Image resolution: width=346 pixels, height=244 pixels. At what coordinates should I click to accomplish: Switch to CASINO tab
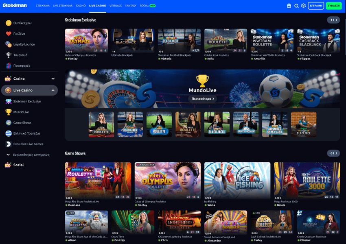point(81,6)
